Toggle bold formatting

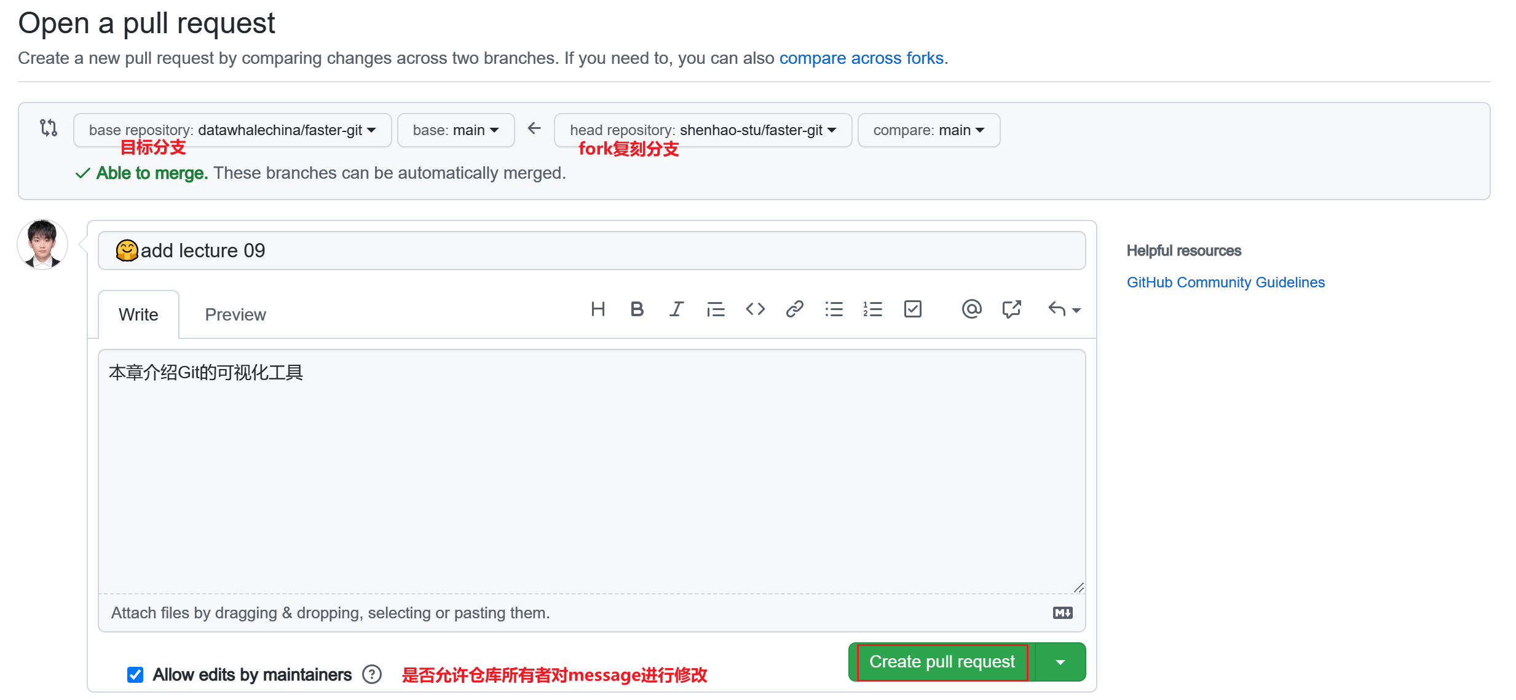637,309
